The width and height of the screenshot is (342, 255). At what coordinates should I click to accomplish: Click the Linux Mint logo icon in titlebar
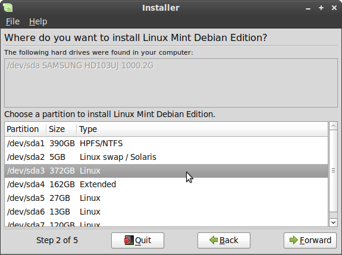click(8, 8)
